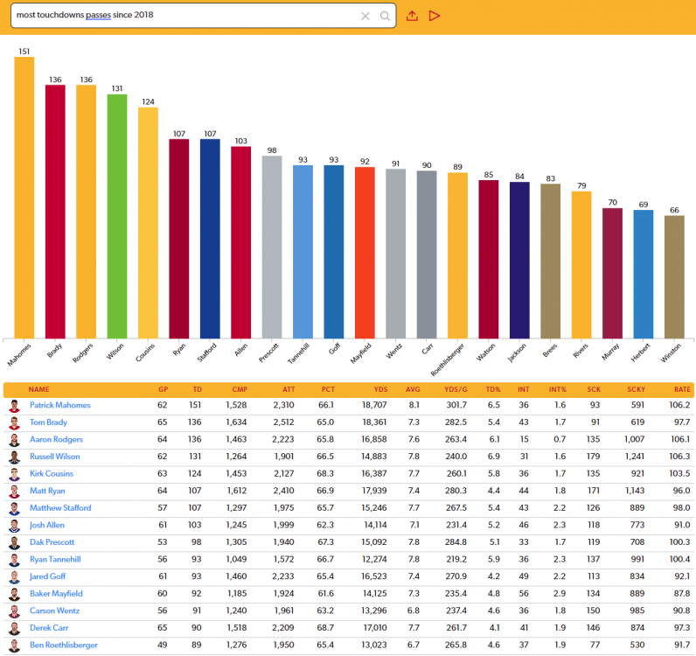This screenshot has width=696, height=656.
Task: Open the Ben Roethlisberger player link
Action: coord(65,645)
